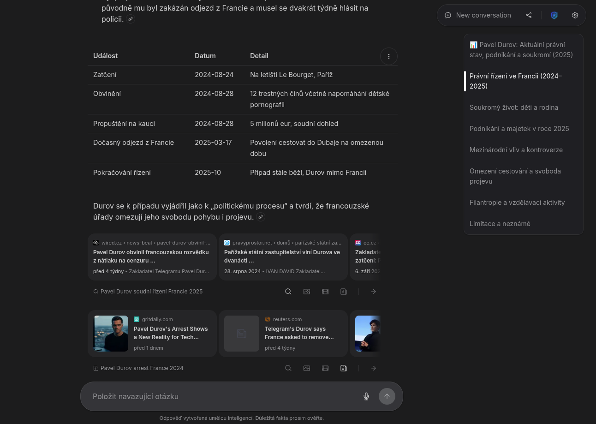Open settings via the gear icon
This screenshot has height=424, width=596.
coord(575,15)
